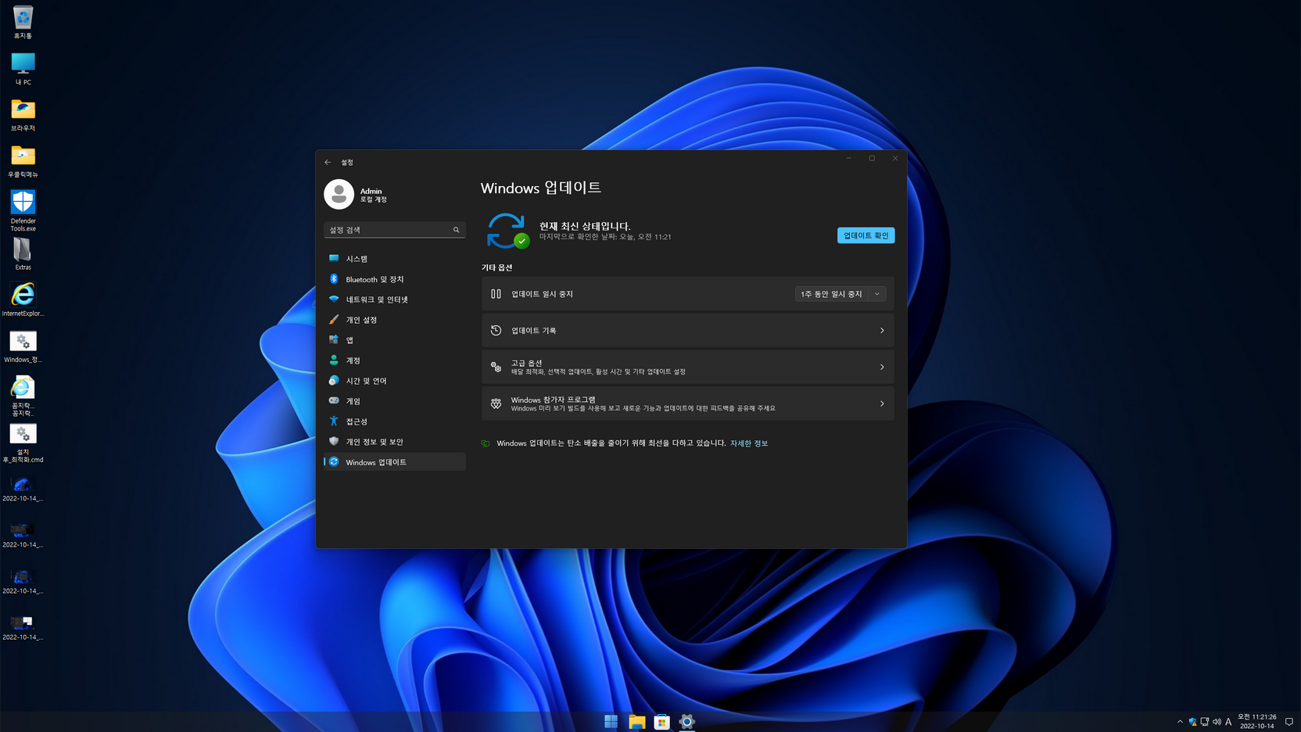Screen dimensions: 1301x732
Task: Select the Windows_정 desktop shortcut
Action: (23, 347)
